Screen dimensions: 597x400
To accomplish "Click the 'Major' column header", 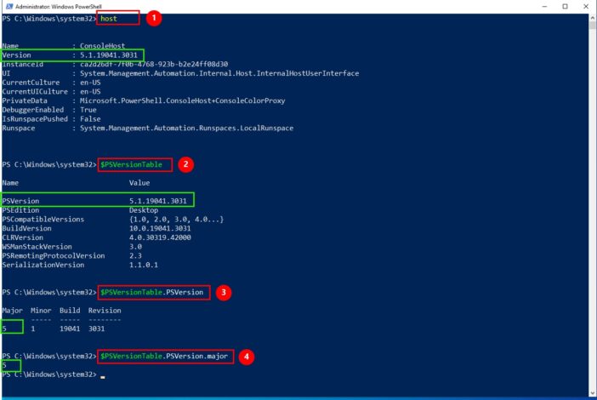I will pos(12,311).
